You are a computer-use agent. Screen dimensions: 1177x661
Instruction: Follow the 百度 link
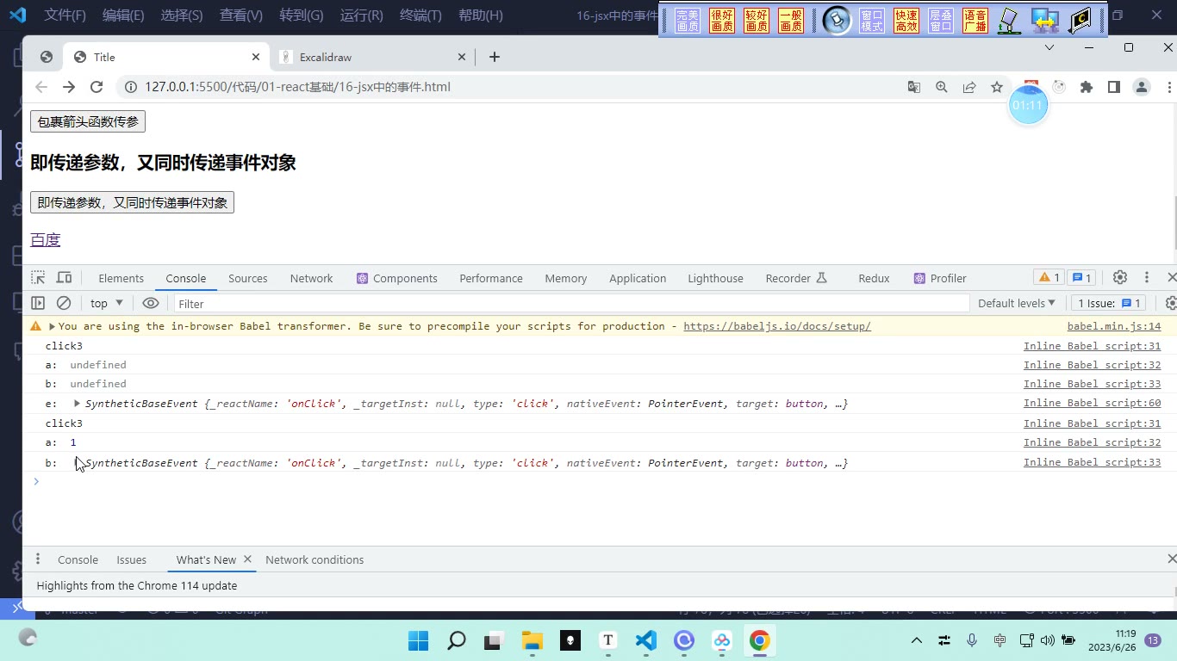click(x=46, y=239)
